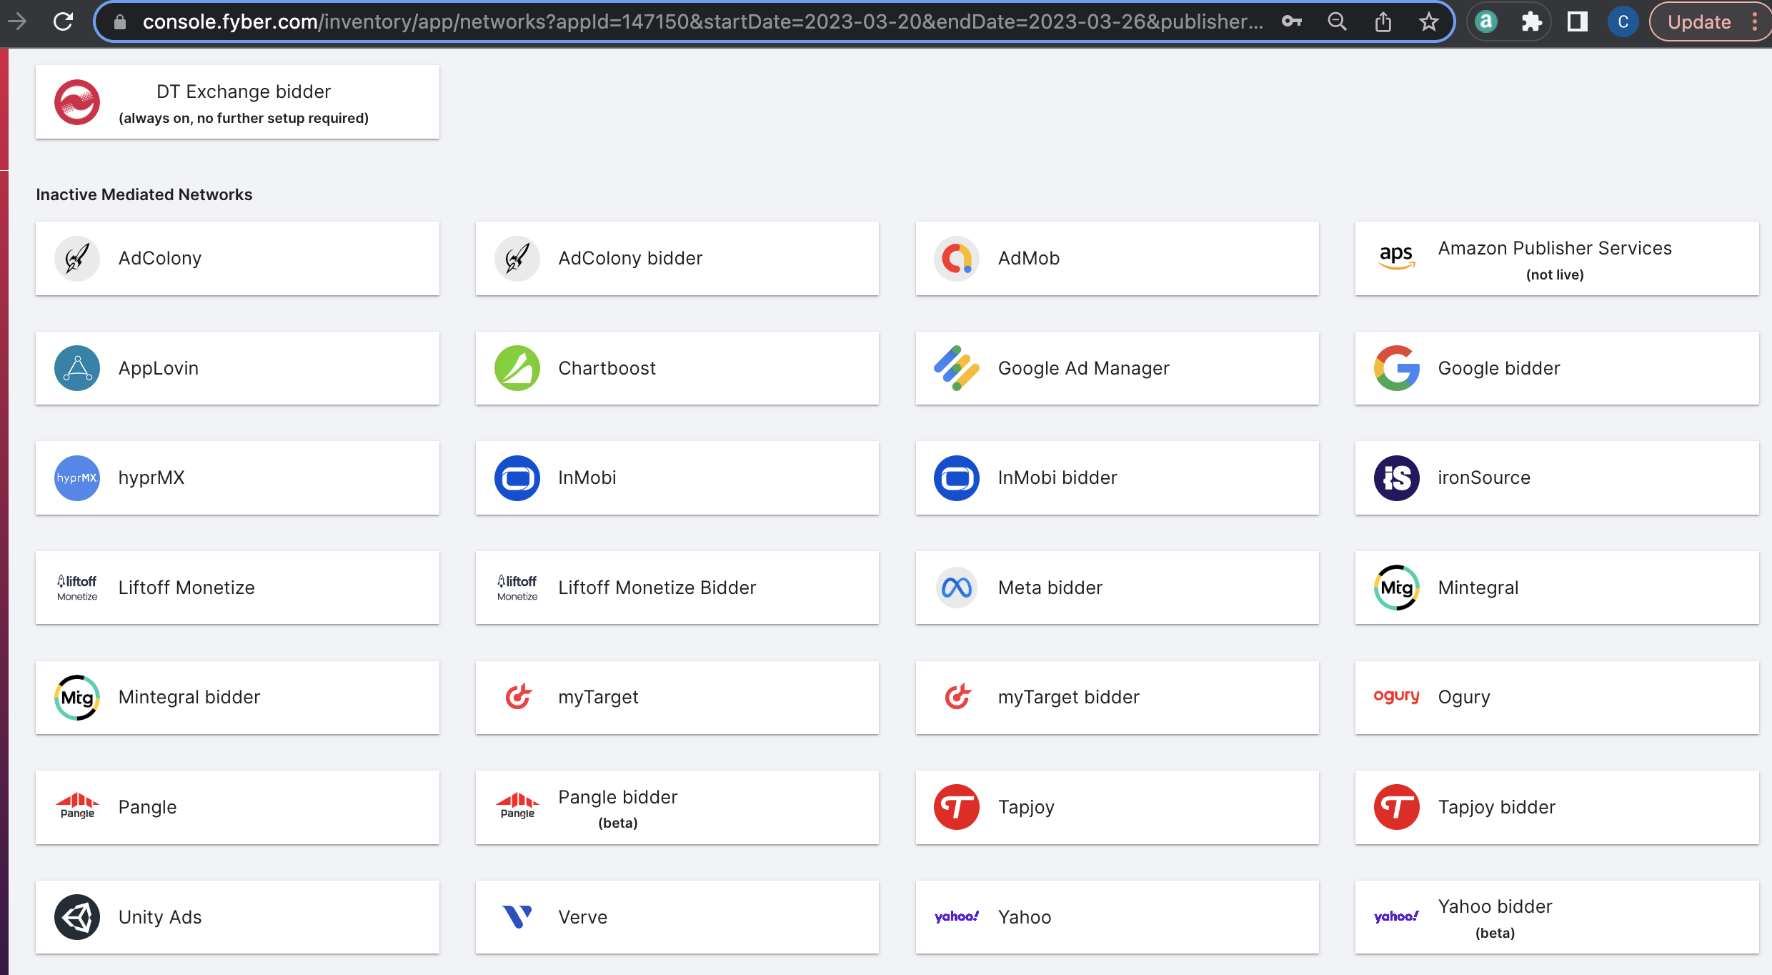1772x975 pixels.
Task: Open the AdMob network label
Action: coord(1028,258)
